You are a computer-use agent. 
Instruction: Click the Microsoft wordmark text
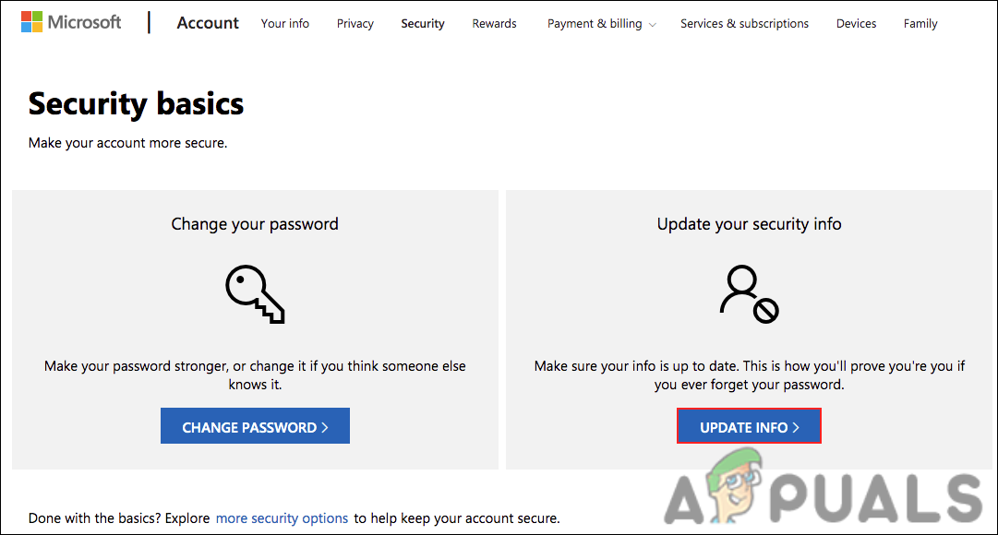[x=84, y=22]
